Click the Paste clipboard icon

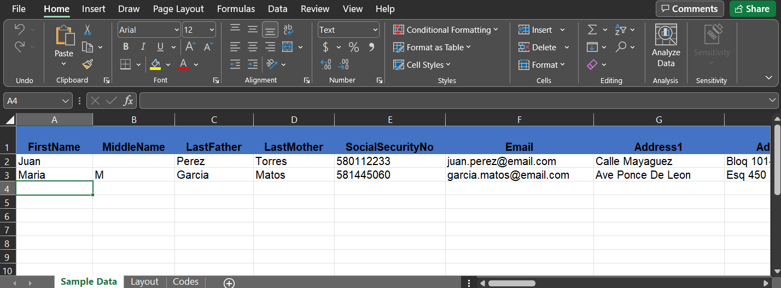(64, 36)
